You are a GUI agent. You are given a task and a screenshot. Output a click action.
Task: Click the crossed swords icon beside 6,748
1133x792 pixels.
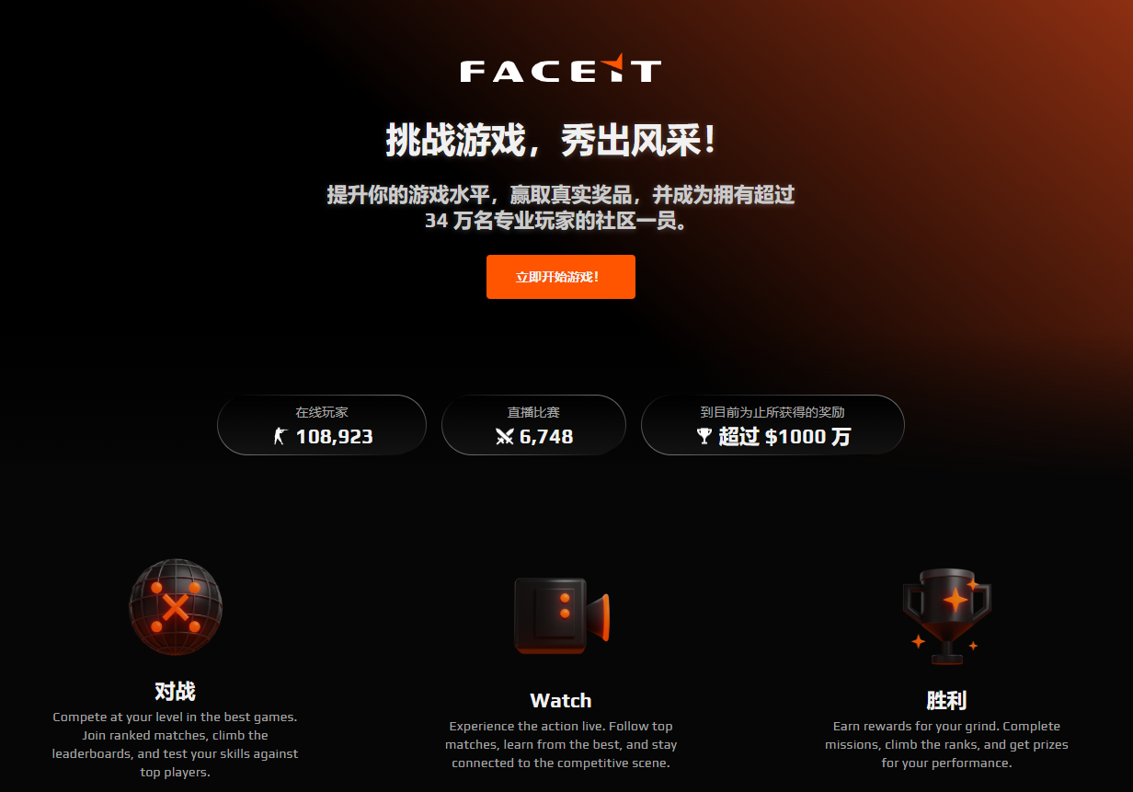[x=504, y=437]
